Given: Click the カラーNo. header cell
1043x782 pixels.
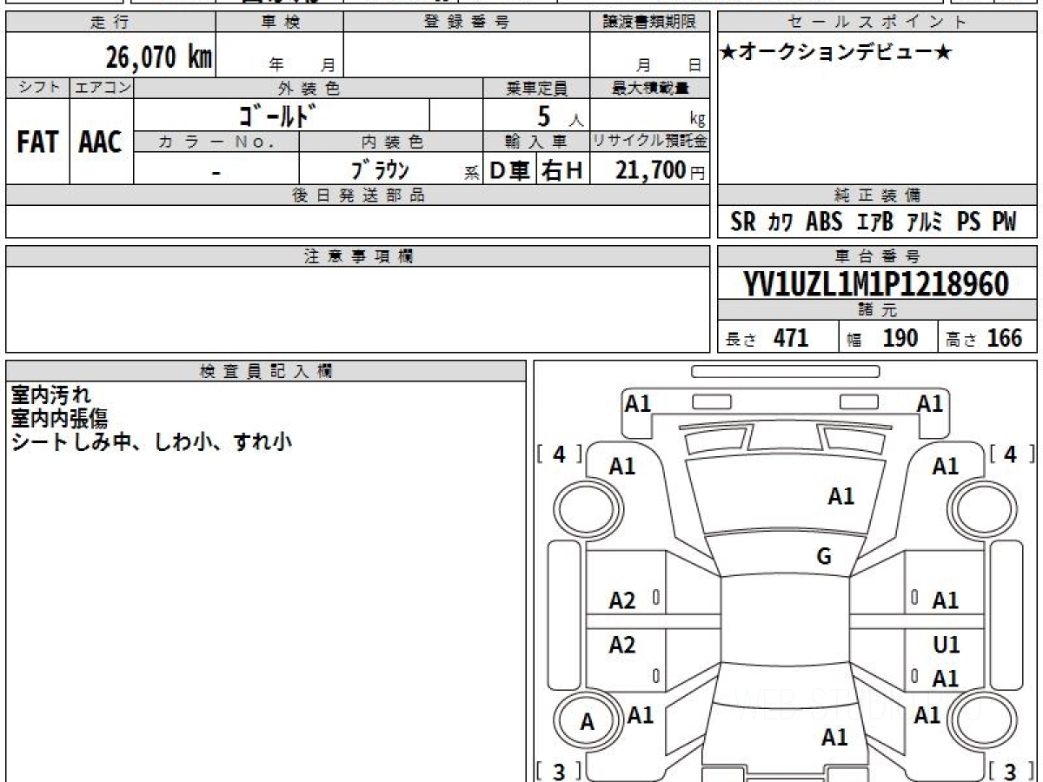Looking at the screenshot, I should point(216,142).
